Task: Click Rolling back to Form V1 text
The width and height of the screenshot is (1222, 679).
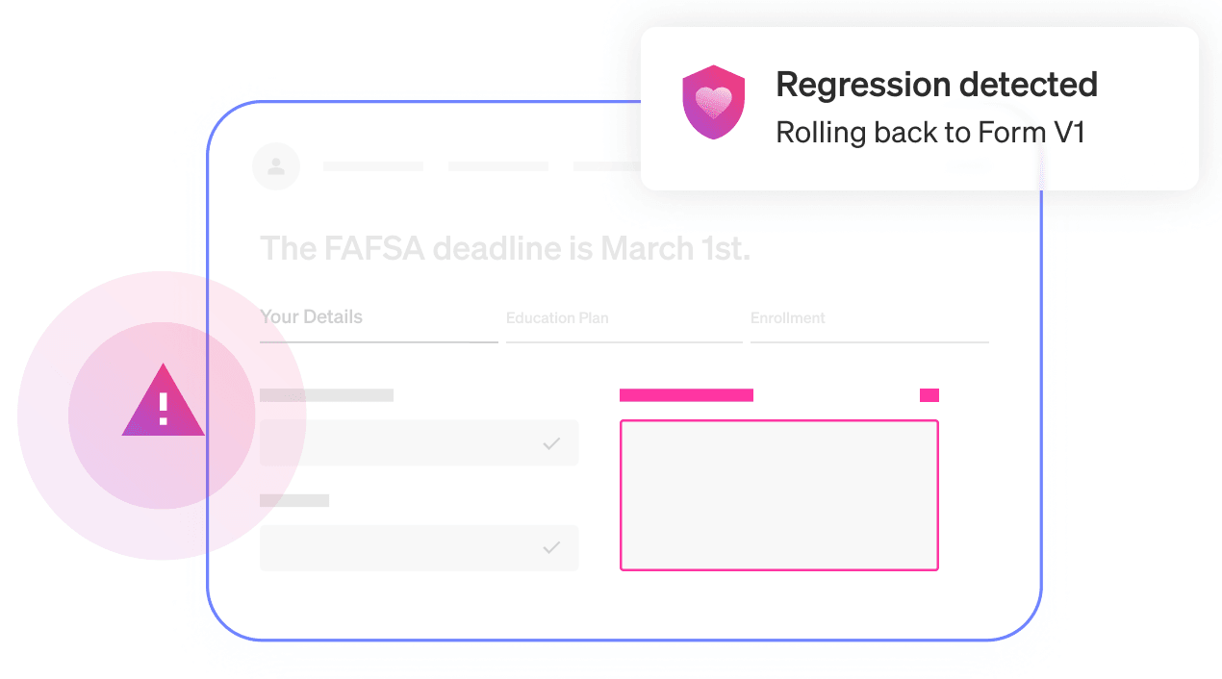Action: click(930, 132)
